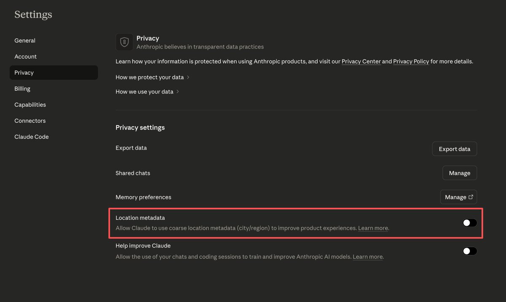
Task: Click the Settings page heading
Action: tap(33, 14)
